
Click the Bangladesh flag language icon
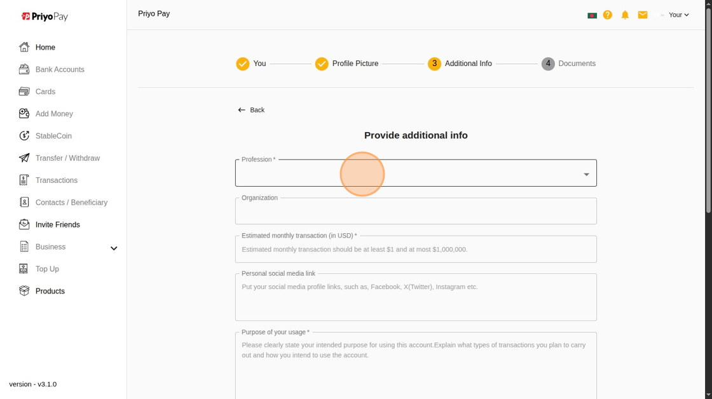[592, 15]
